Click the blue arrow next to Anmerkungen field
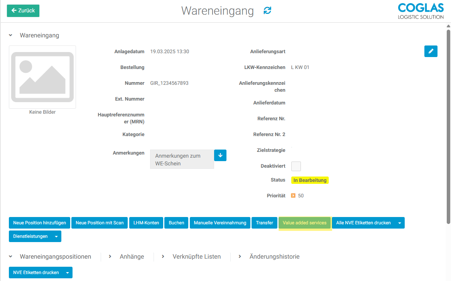The height and width of the screenshot is (281, 451). tap(220, 155)
